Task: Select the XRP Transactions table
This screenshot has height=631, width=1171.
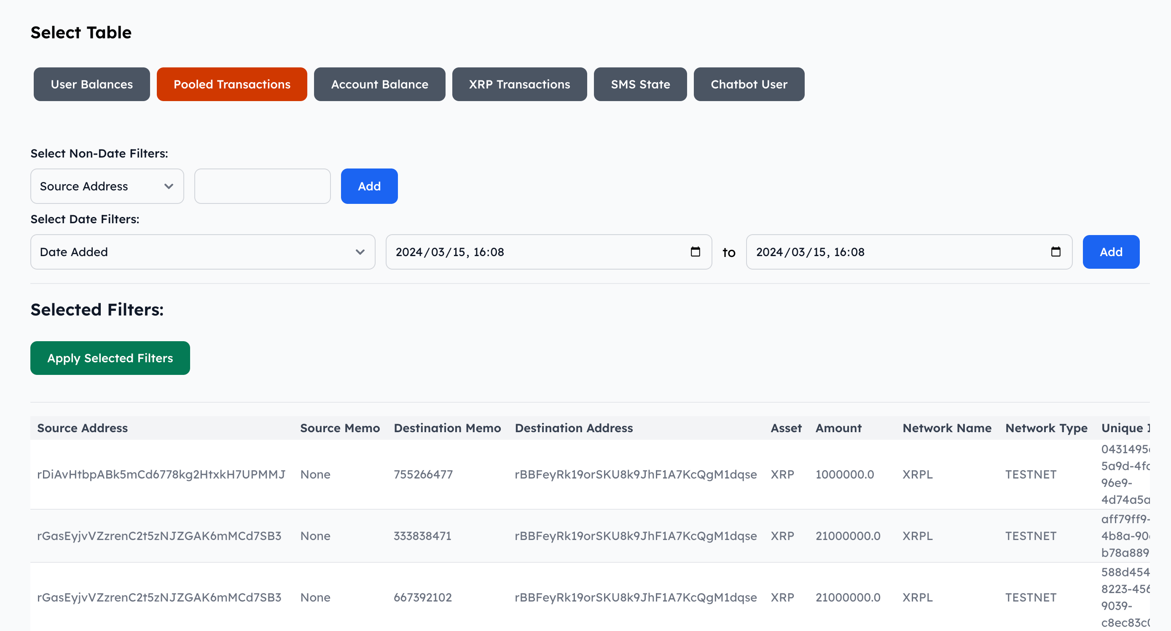Action: point(520,84)
